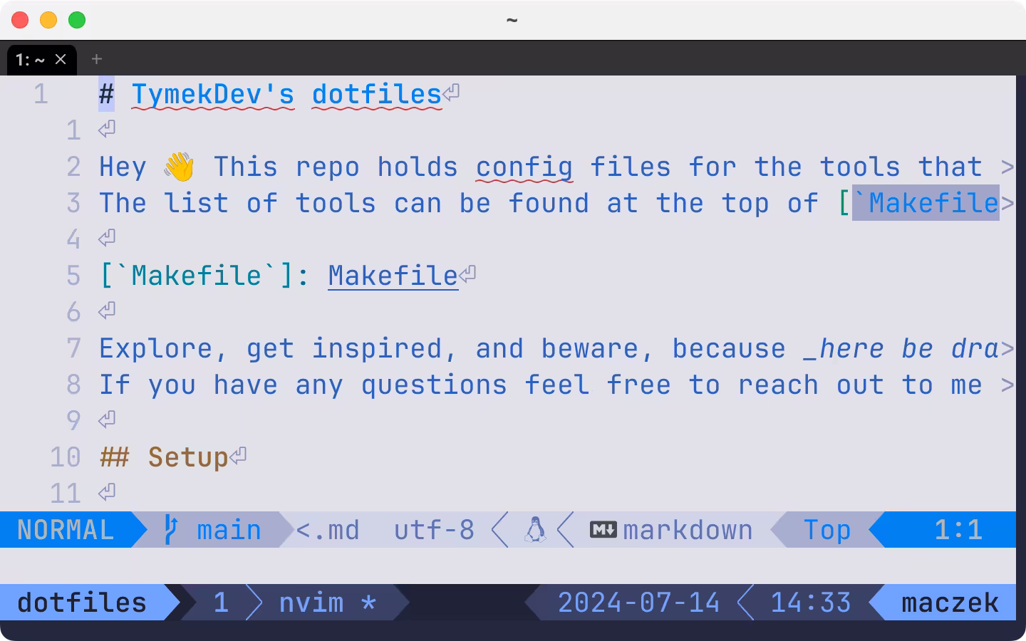Click the time 14:33 in tmux bar
Image resolution: width=1026 pixels, height=641 pixels.
811,603
